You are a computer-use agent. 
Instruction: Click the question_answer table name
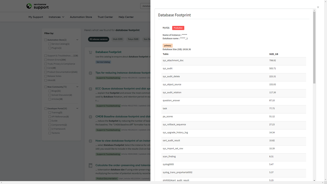tap(171, 100)
